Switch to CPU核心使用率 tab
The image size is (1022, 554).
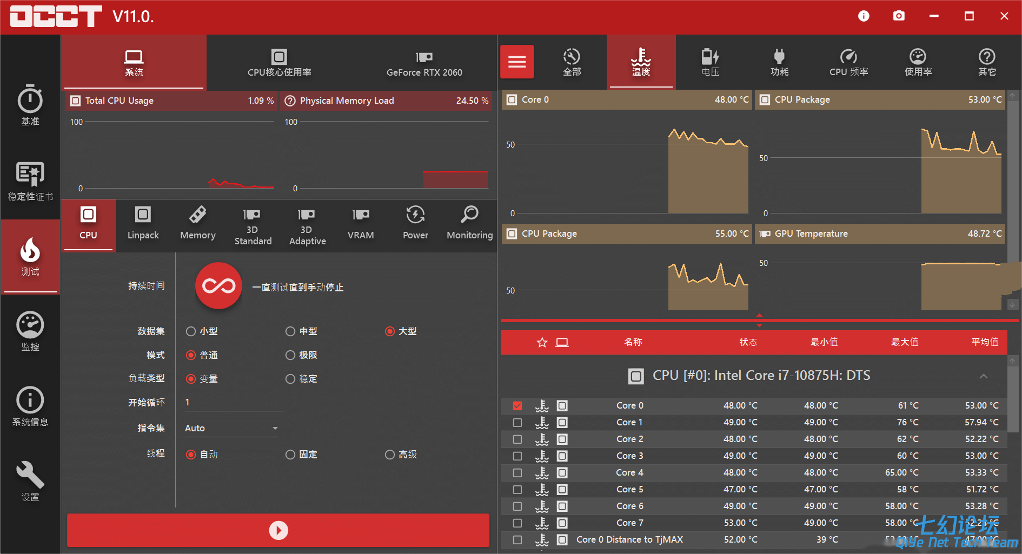(x=279, y=63)
